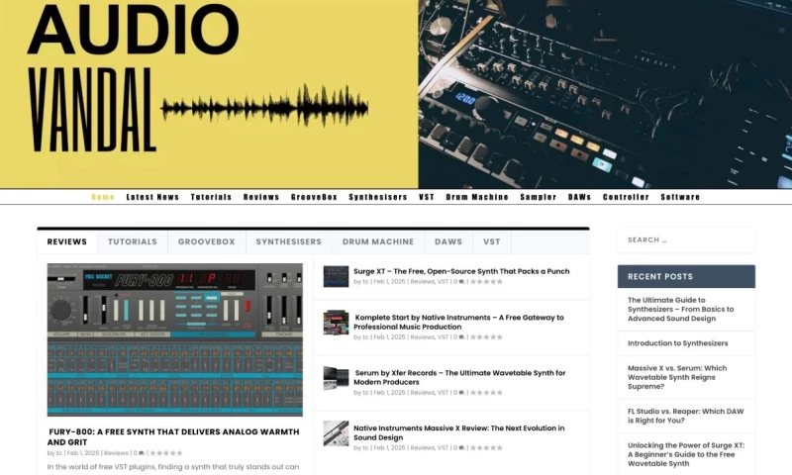
Task: Switch to the REVIEWS content tab
Action: tap(67, 241)
